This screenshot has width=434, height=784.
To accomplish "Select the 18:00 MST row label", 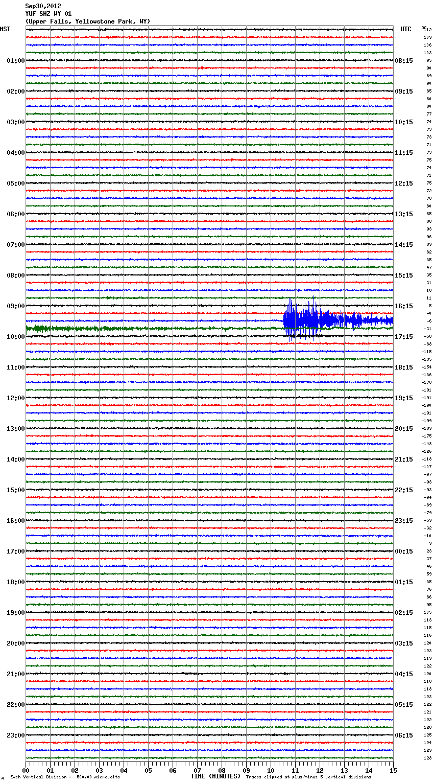I will [x=16, y=582].
